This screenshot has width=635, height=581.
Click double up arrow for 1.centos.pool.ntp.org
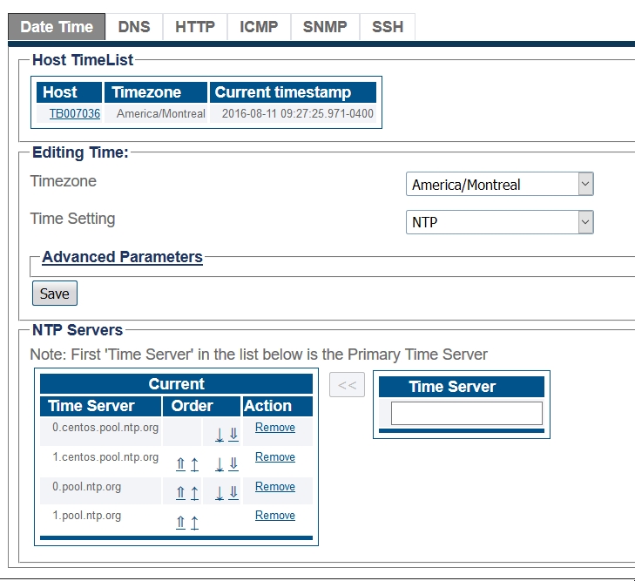(x=180, y=463)
